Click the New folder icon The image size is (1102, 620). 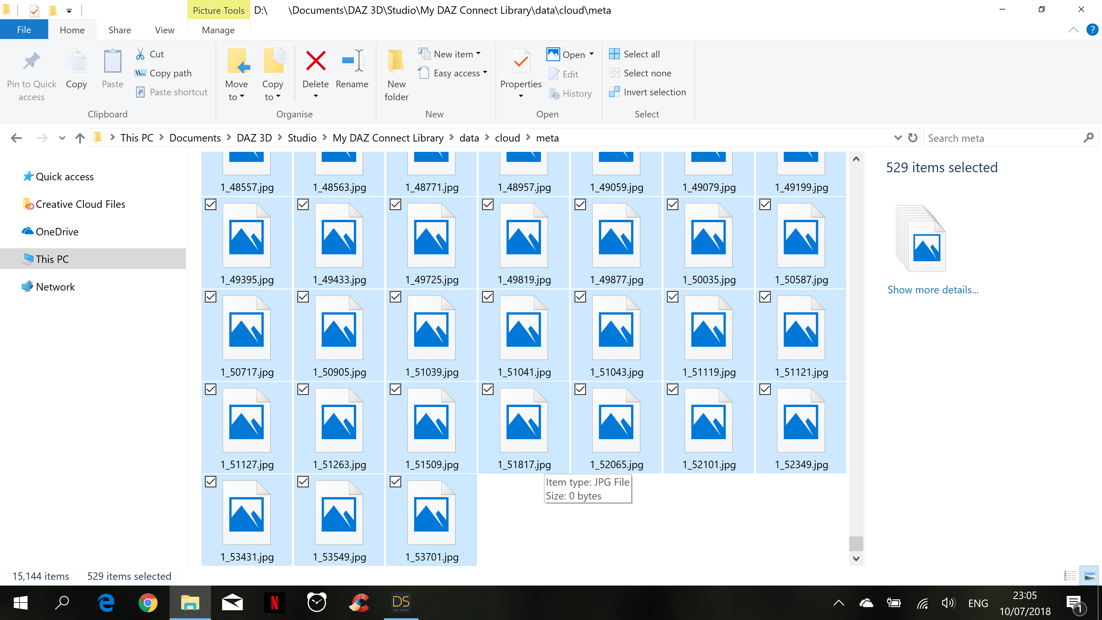tap(396, 61)
